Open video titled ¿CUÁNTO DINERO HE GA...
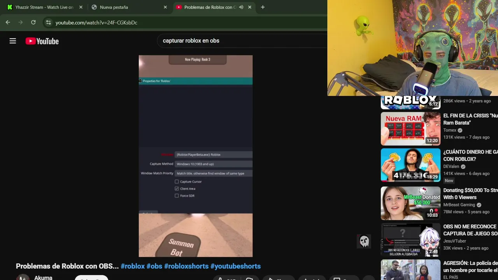498x280 pixels. (x=470, y=156)
